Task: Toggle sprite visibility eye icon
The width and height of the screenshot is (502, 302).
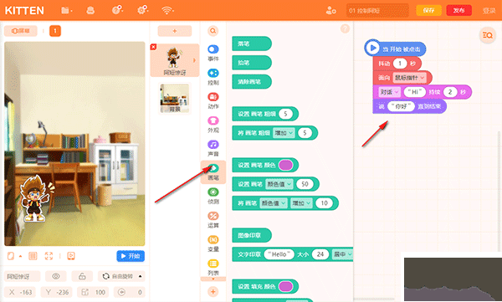Action: [x=56, y=276]
